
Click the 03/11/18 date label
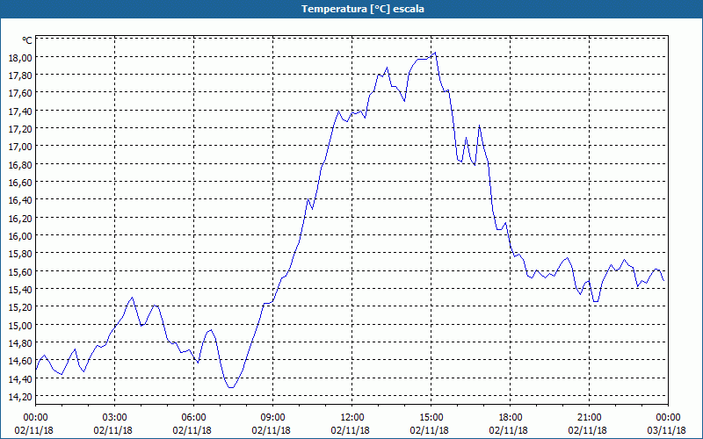[667, 430]
